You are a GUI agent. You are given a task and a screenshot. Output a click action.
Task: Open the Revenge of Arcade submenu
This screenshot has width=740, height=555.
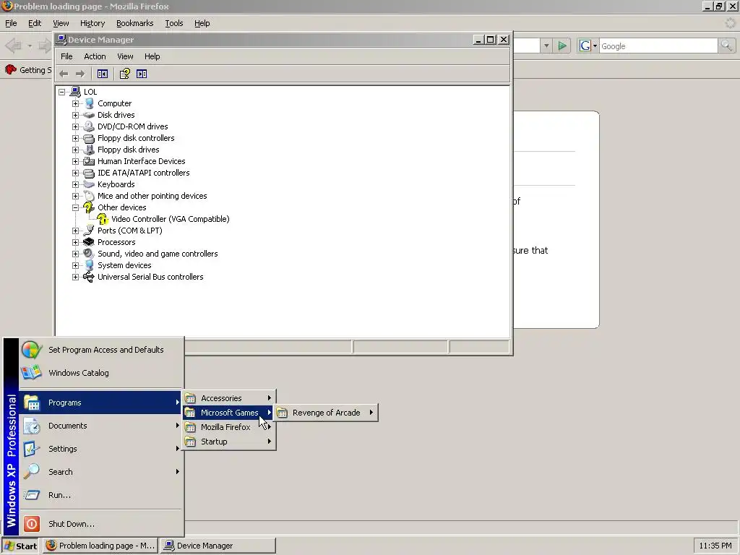326,413
